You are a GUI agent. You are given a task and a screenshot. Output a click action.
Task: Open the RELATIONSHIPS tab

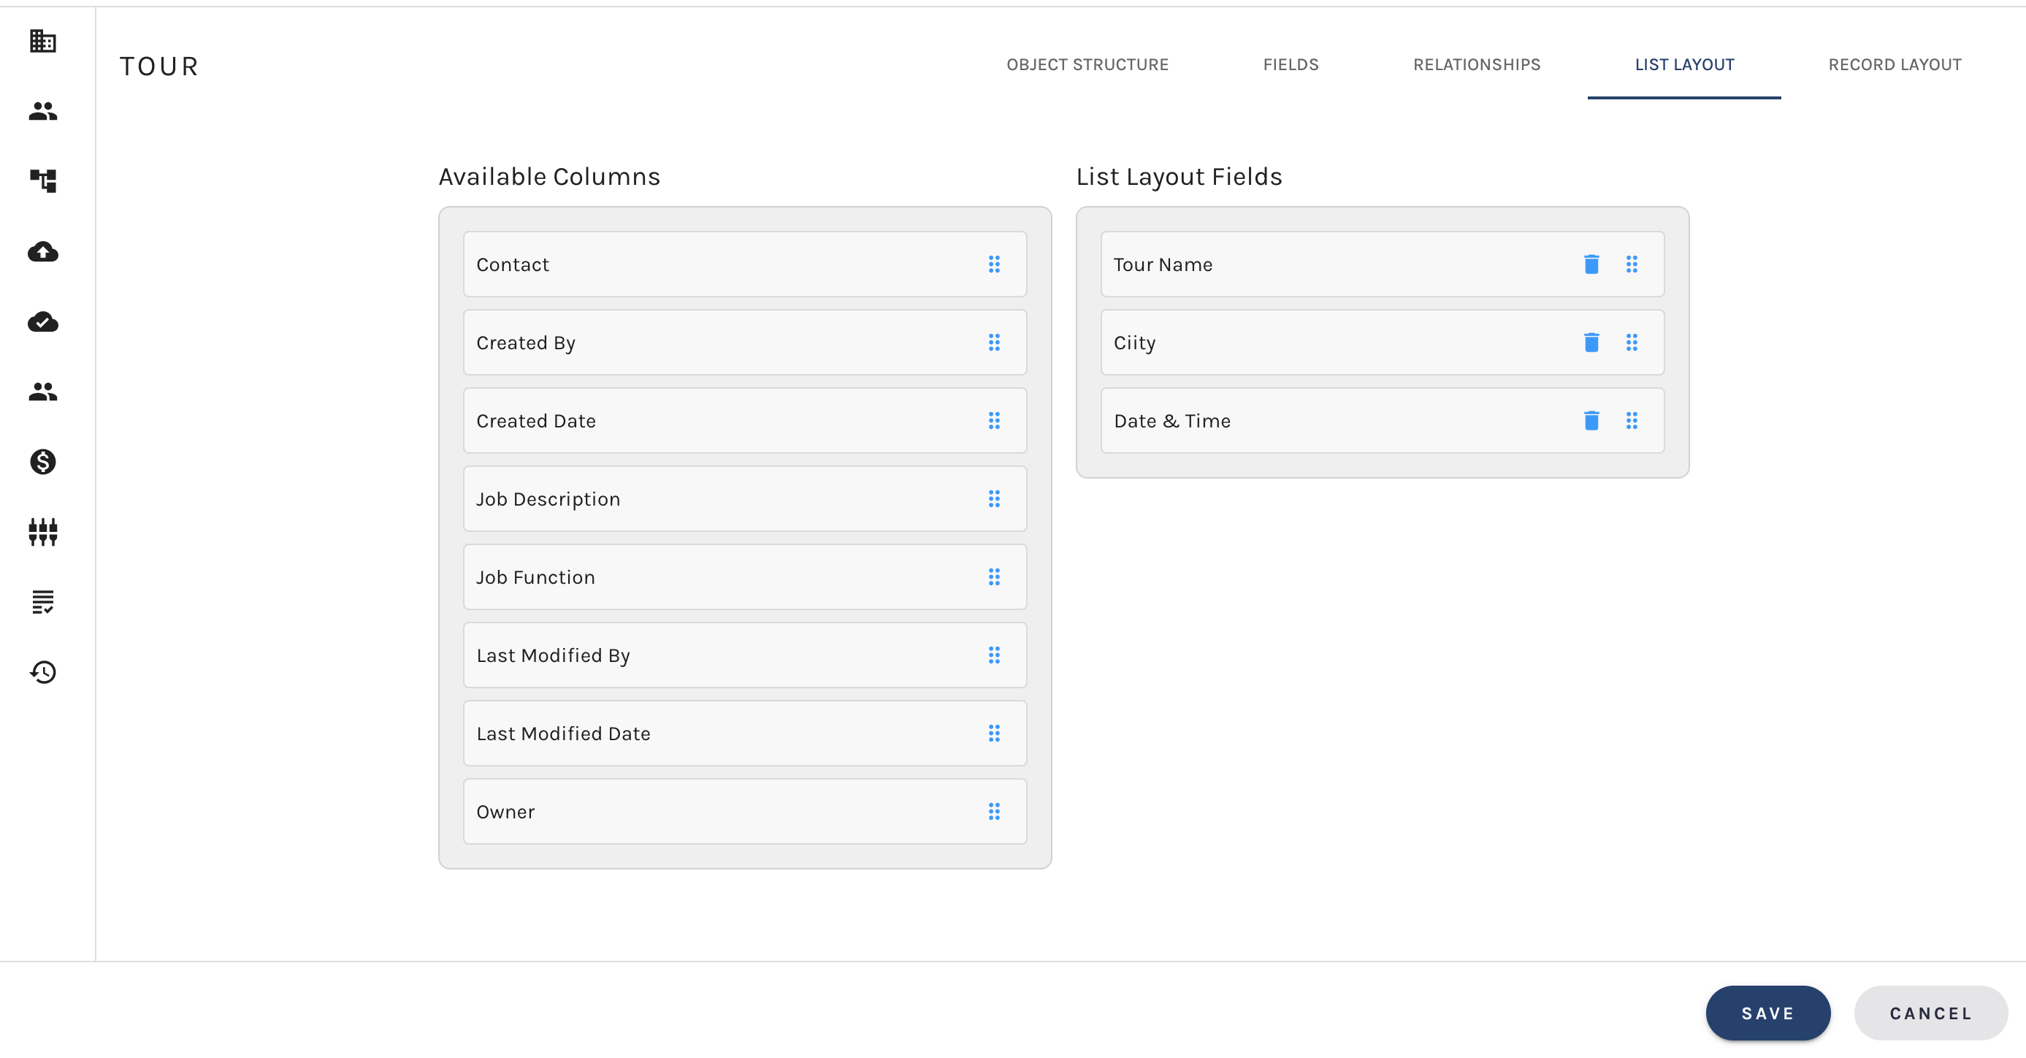coord(1476,64)
